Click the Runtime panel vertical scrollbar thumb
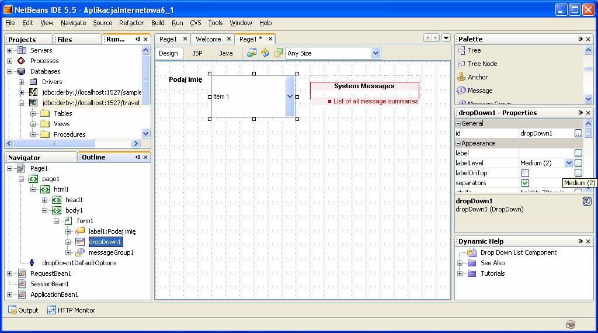 pyautogui.click(x=145, y=79)
